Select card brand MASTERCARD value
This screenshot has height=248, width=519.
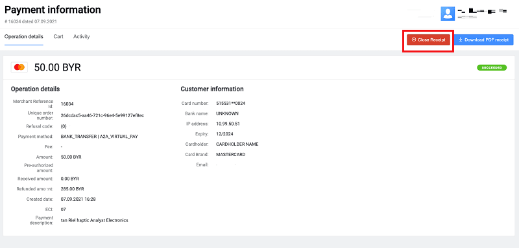[231, 155]
